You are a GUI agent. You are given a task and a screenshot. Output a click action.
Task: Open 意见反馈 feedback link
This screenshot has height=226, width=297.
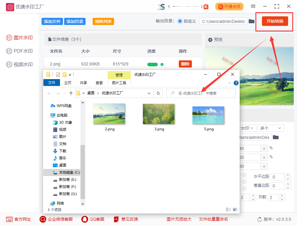tap(126, 219)
